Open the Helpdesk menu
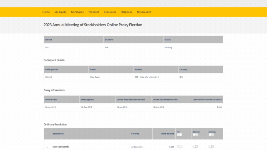 (x=126, y=12)
